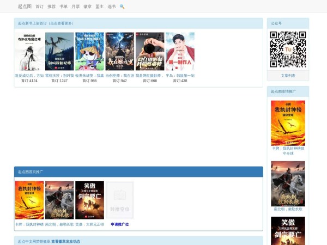The image size is (327, 245).
Task: Click the search magnifier icon in navbar
Action: [x=122, y=7]
